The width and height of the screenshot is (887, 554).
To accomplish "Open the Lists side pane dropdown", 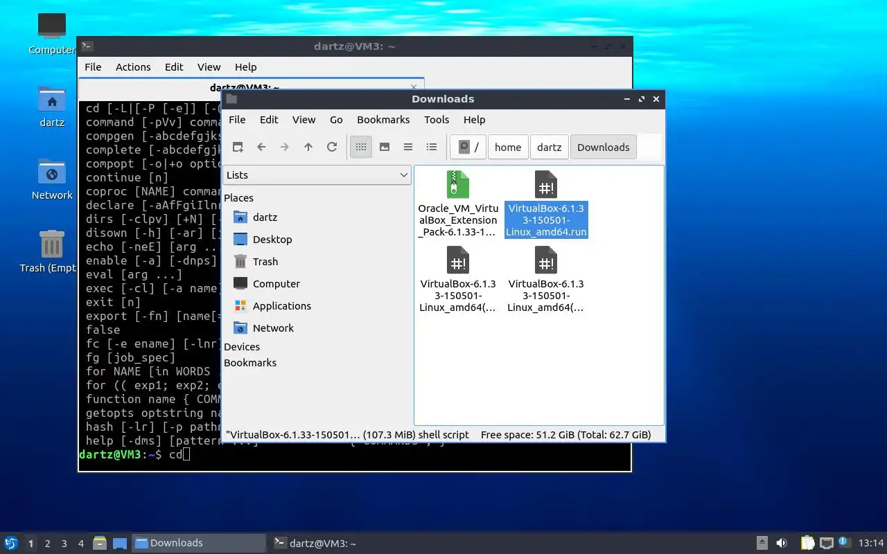I will pyautogui.click(x=317, y=175).
